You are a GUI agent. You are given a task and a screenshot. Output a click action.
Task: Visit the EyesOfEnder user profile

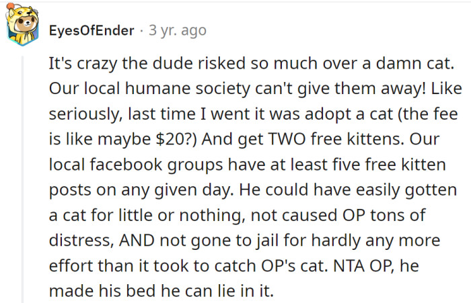pyautogui.click(x=92, y=30)
